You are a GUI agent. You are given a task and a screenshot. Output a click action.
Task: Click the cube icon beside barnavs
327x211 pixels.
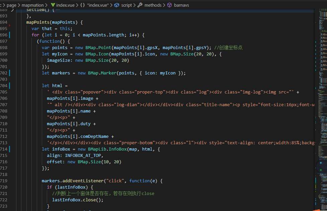coord(170,5)
